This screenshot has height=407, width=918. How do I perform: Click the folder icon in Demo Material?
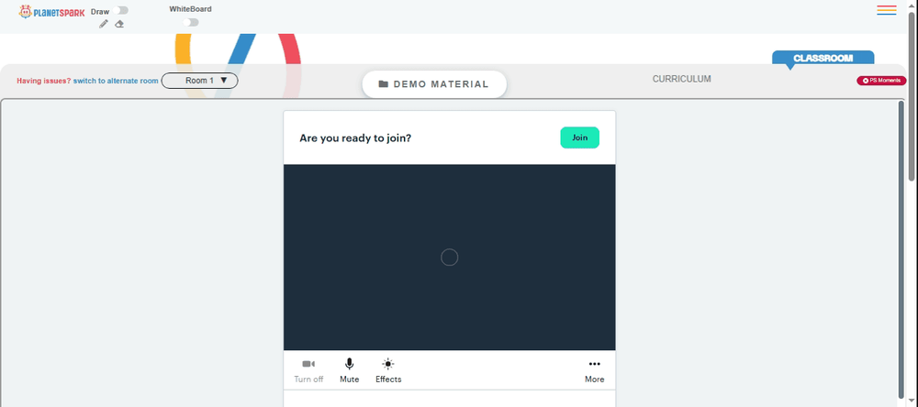point(384,84)
